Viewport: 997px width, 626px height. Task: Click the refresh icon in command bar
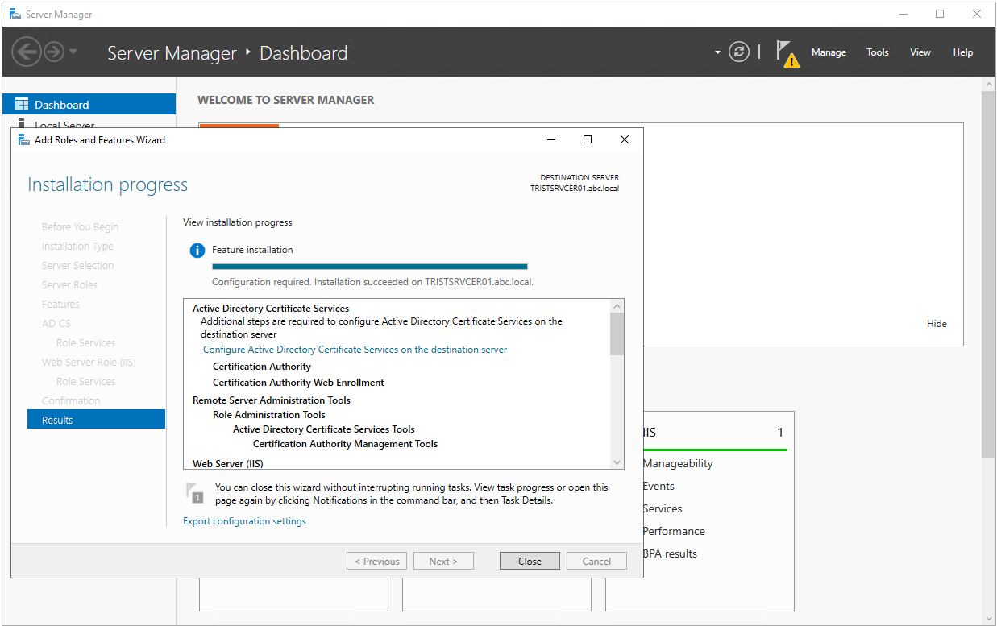[739, 52]
